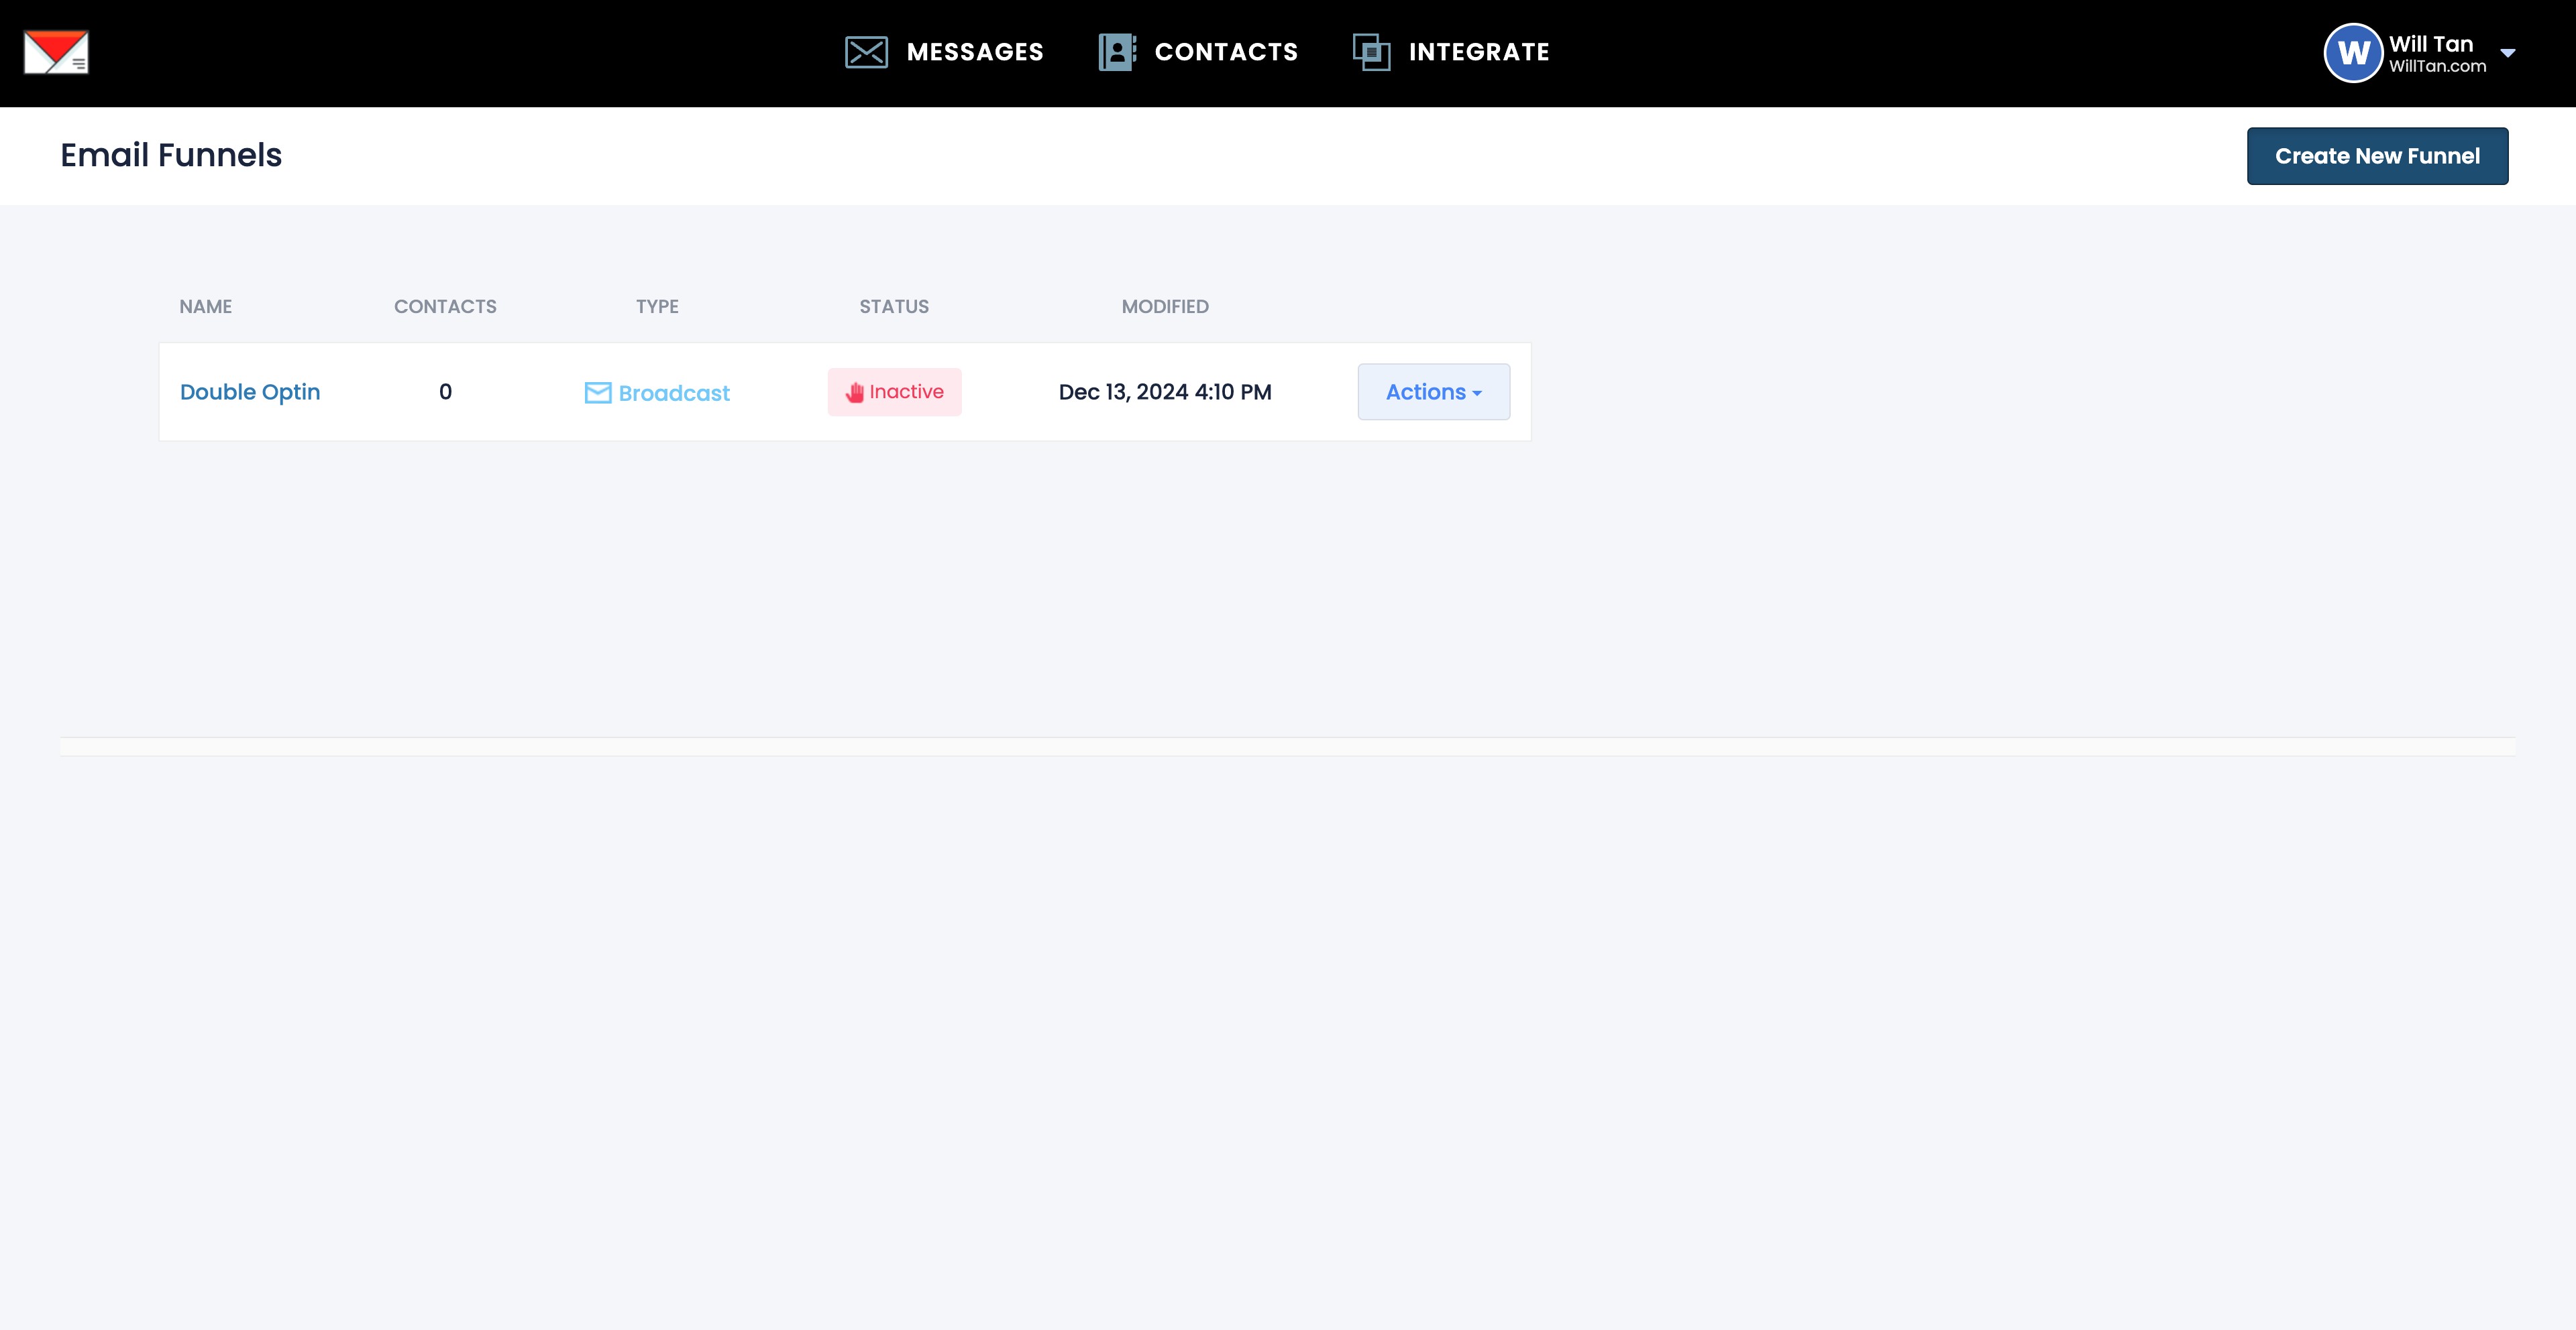
Task: Click the Will Tan avatar circle
Action: [x=2353, y=53]
